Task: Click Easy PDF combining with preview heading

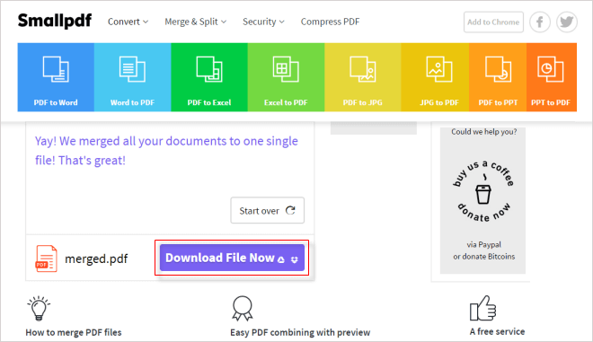Action: coord(300,332)
